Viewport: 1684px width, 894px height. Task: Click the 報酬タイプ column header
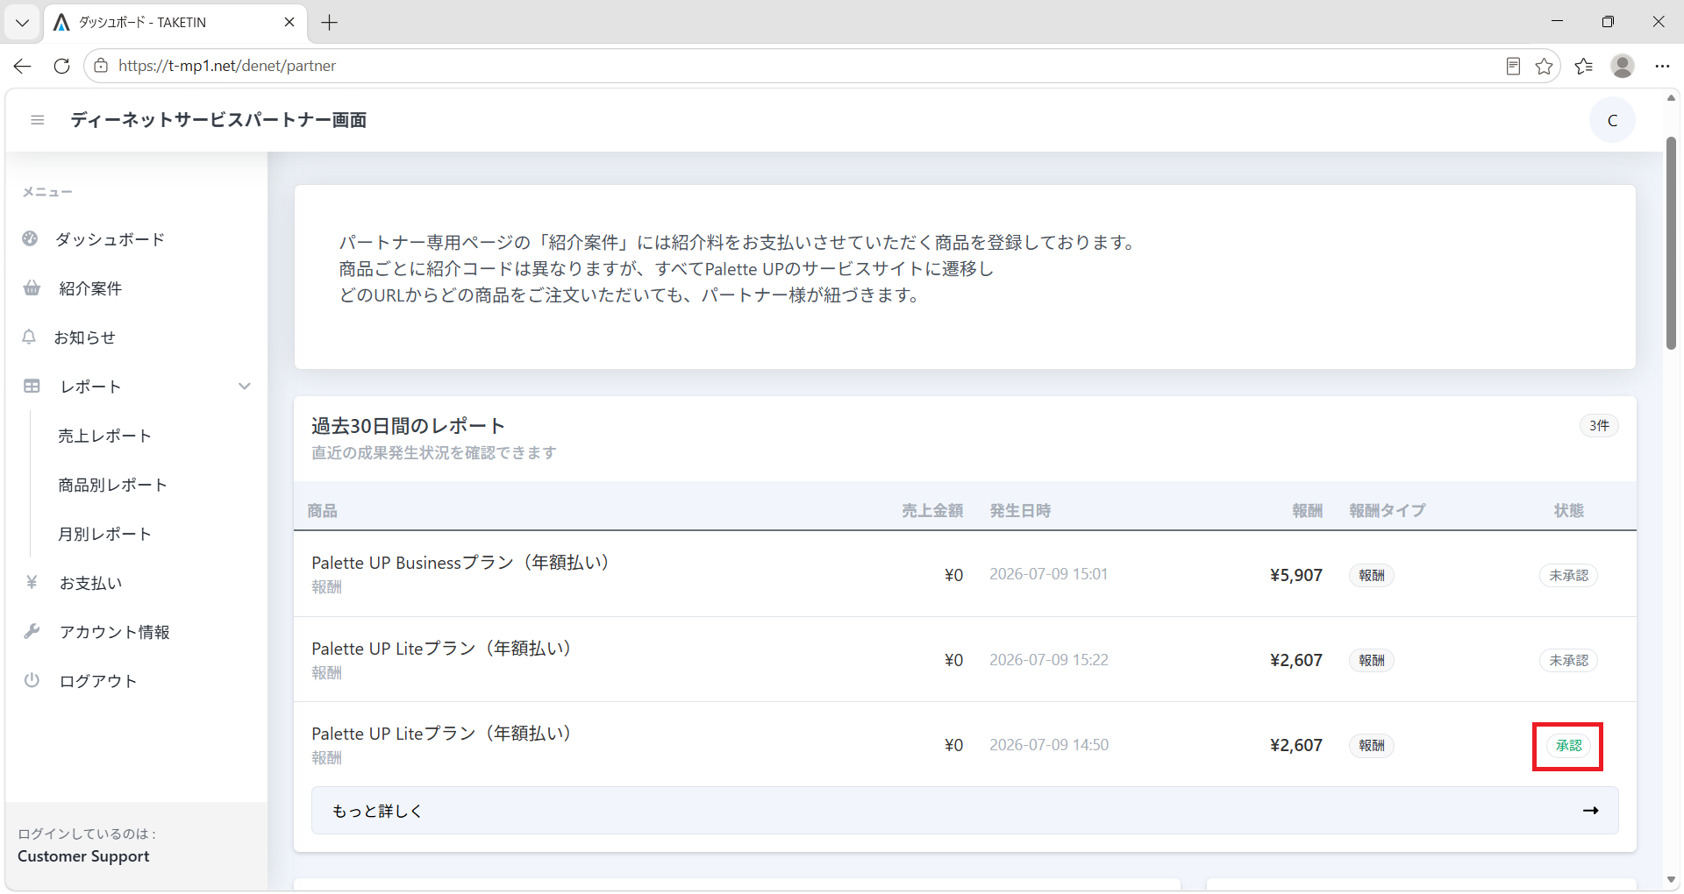click(1387, 510)
